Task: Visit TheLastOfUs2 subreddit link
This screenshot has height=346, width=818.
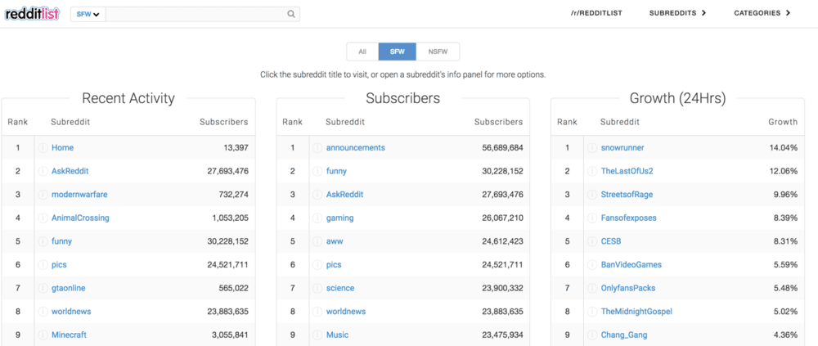Action: [x=627, y=171]
